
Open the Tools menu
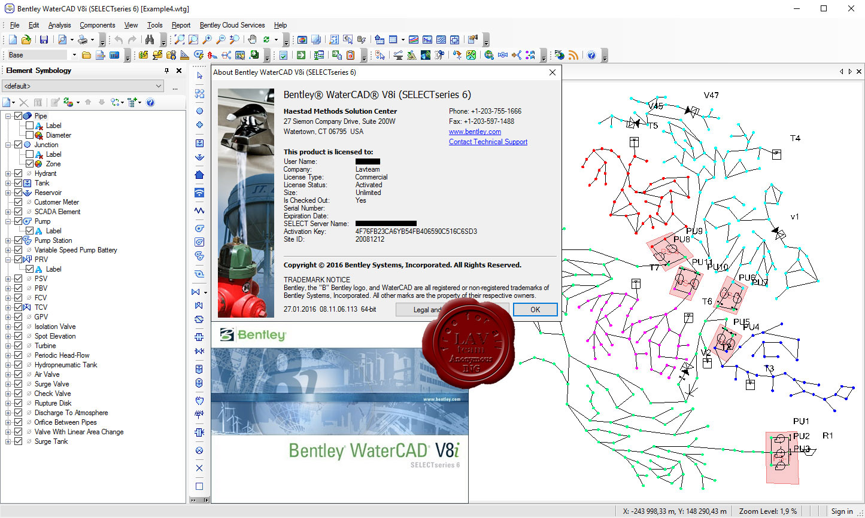[x=155, y=25]
